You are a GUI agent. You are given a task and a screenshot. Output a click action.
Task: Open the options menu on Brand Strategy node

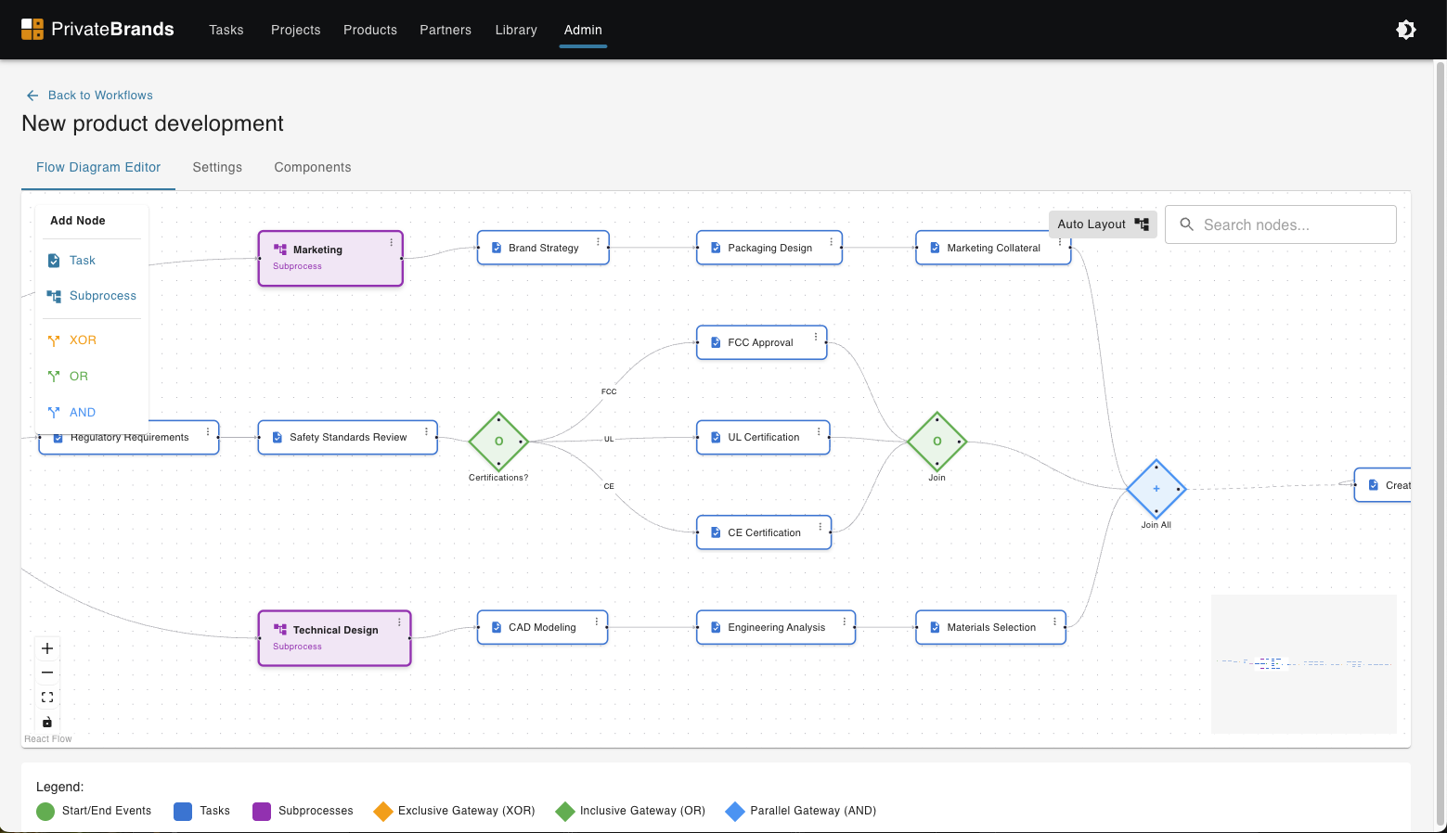[597, 241]
